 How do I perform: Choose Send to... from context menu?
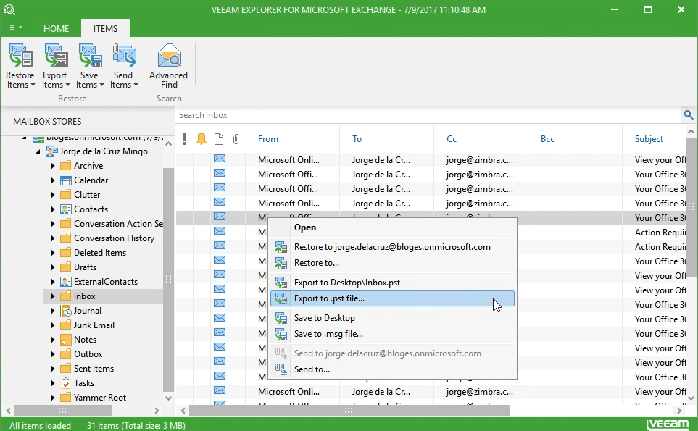click(393, 369)
